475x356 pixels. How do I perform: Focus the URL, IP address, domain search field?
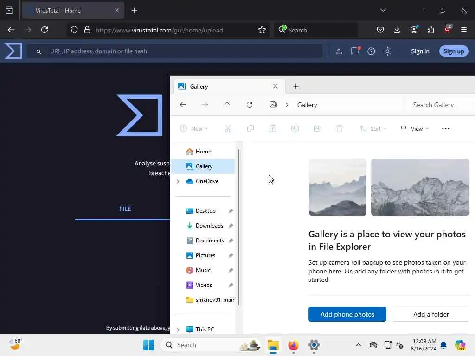[175, 51]
